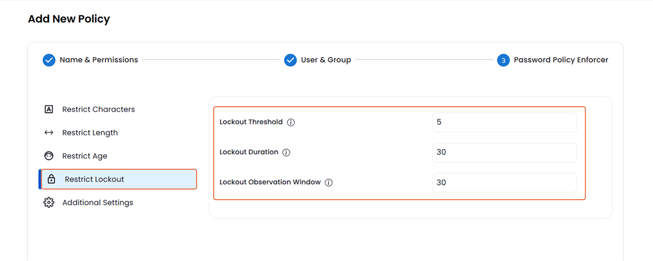Click the checkmark on User & Group step
Image resolution: width=653 pixels, height=261 pixels.
(x=290, y=60)
